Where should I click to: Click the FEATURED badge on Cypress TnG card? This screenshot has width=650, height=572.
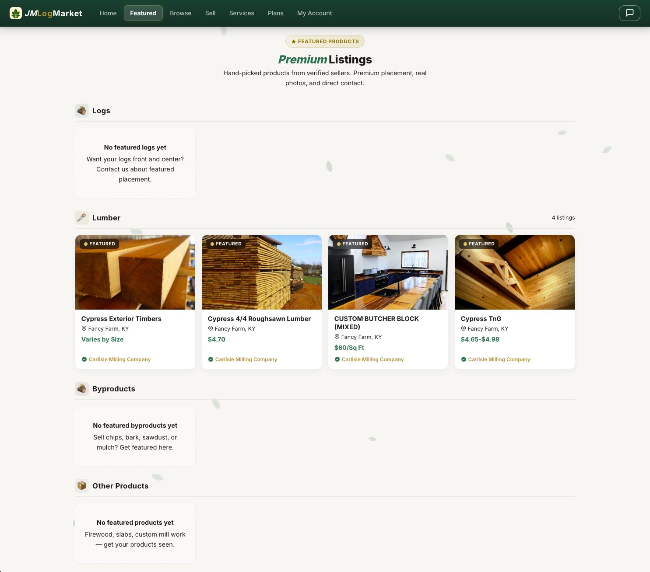point(478,244)
